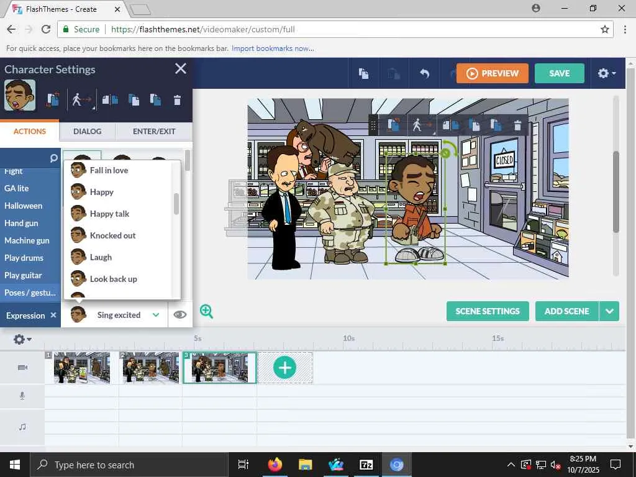This screenshot has width=636, height=477.
Task: Open SCENE SETTINGS
Action: (488, 311)
